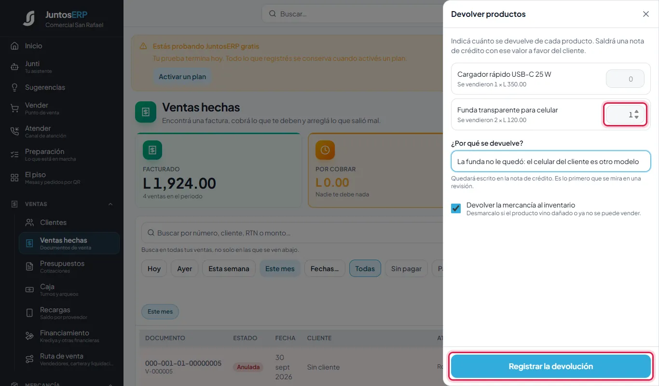This screenshot has height=386, width=659.
Task: Click the Financiamiento hand icon
Action: coord(29,336)
